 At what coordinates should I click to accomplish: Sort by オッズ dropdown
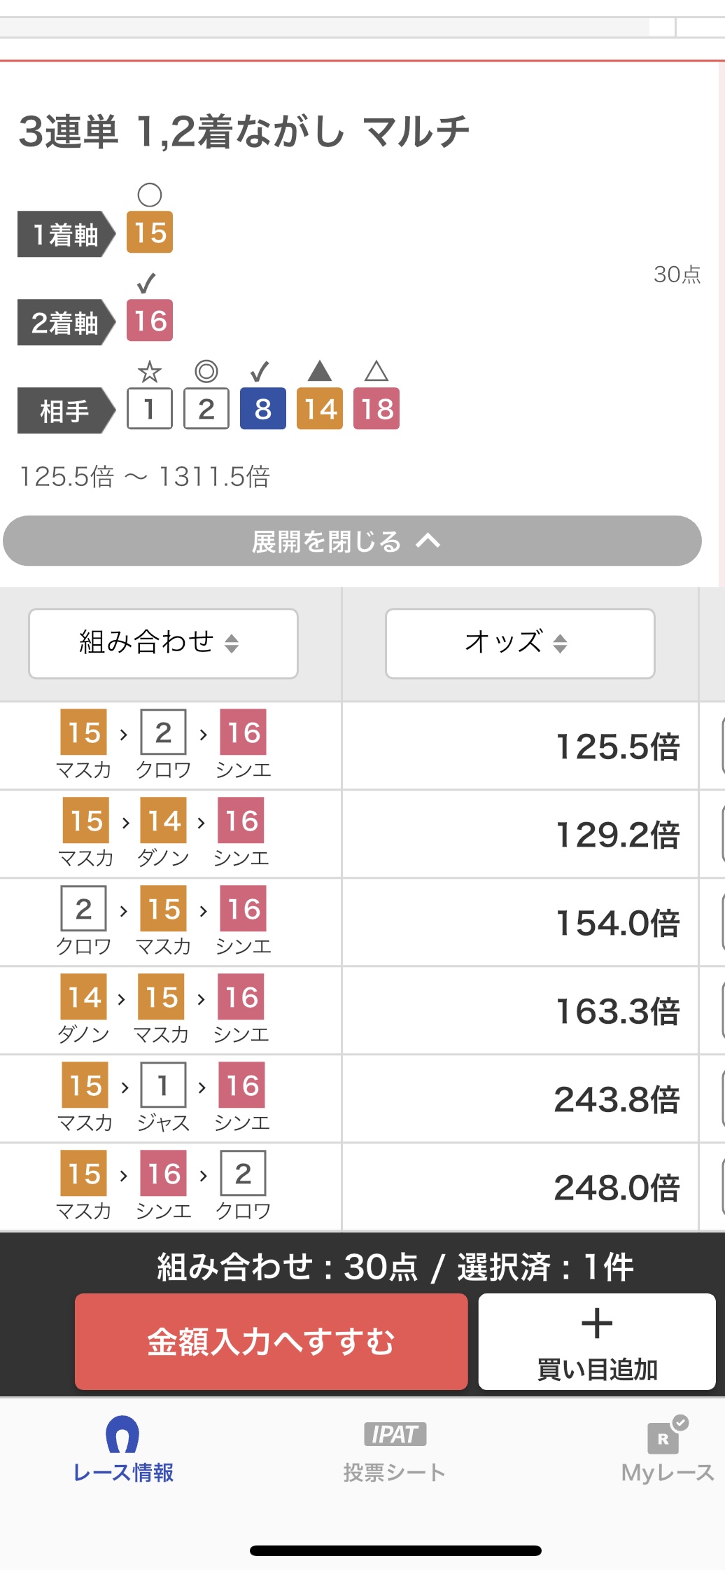(519, 643)
